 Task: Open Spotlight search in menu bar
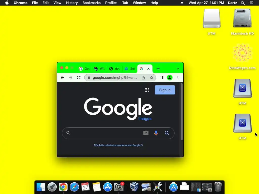pos(243,3)
